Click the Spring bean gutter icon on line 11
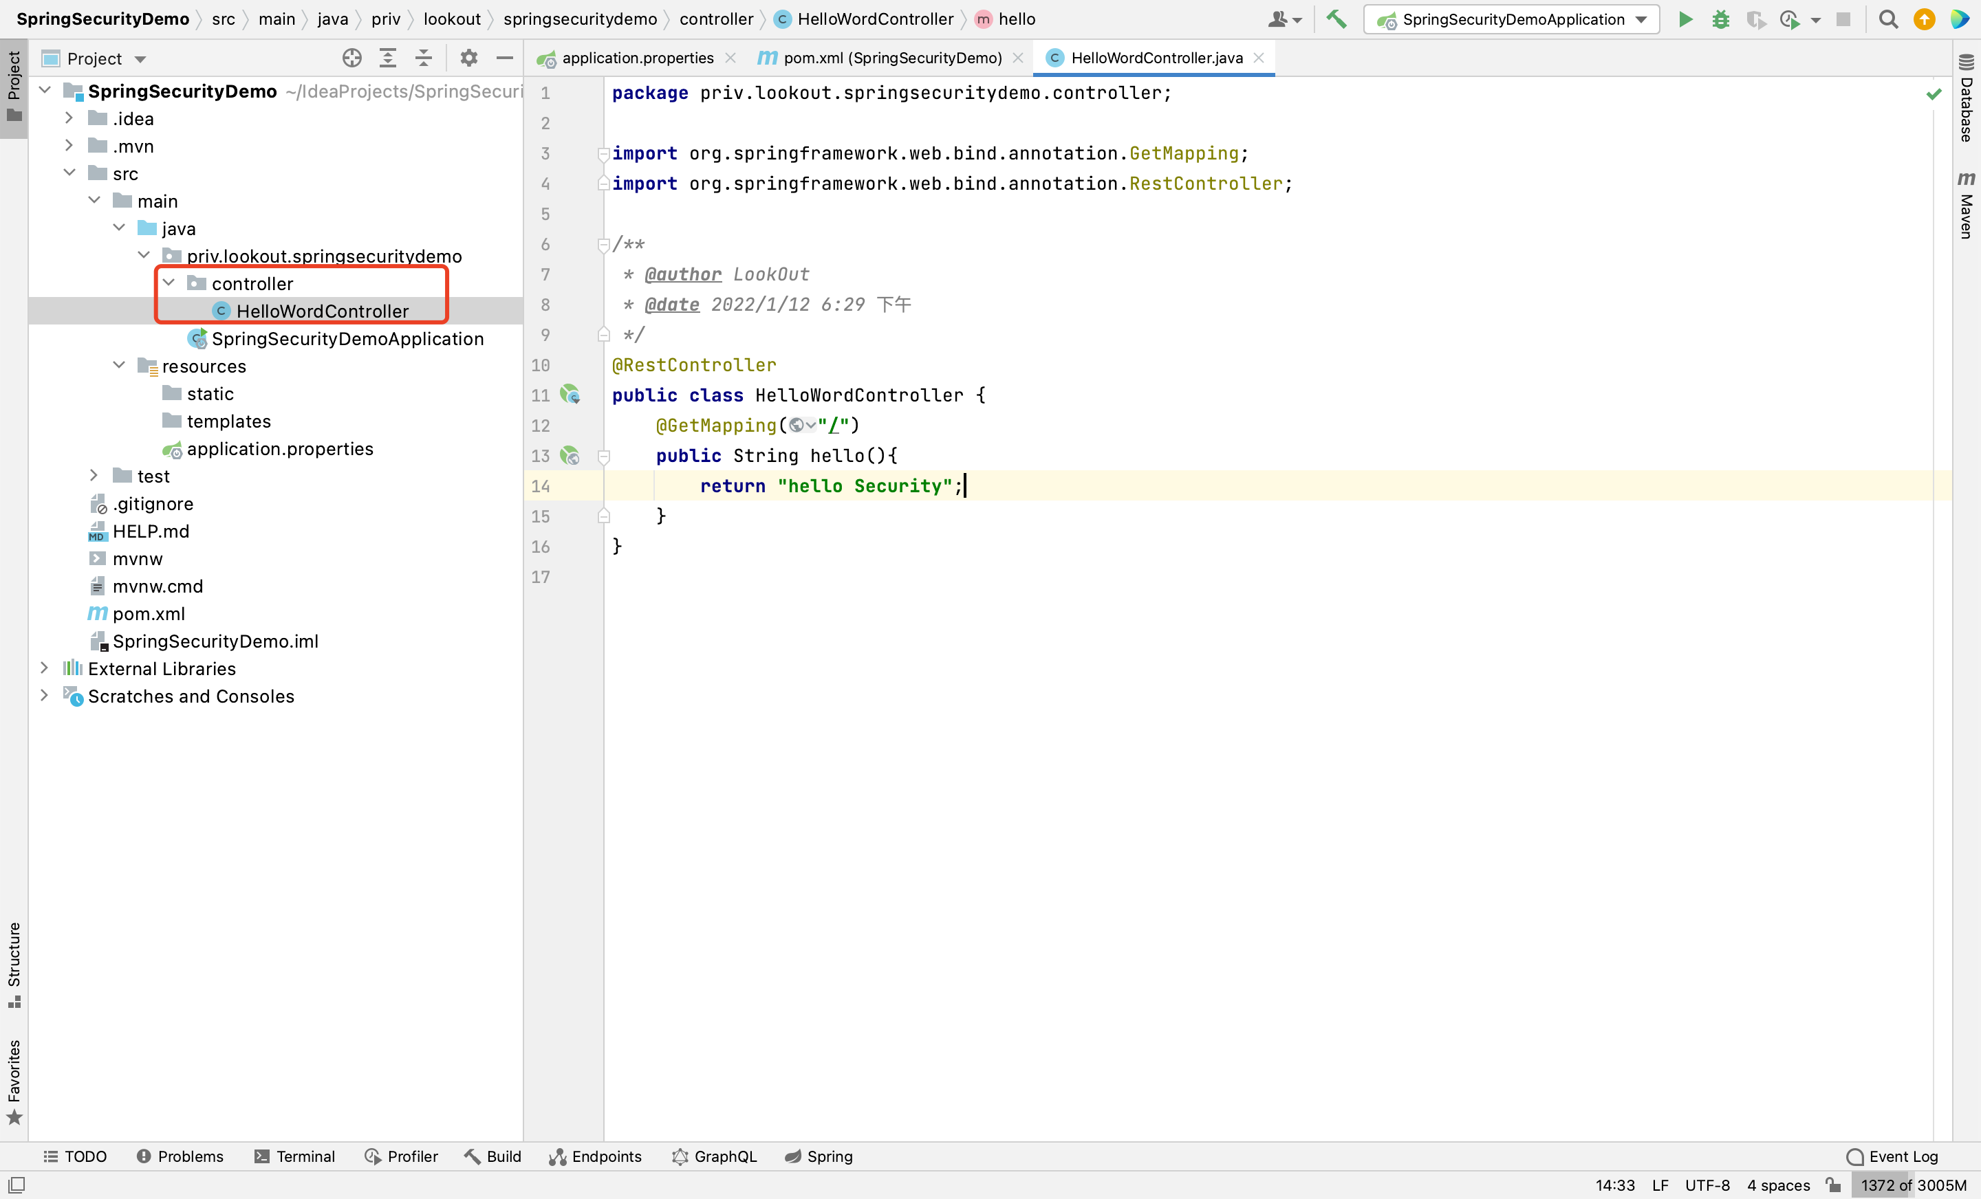 pos(570,395)
